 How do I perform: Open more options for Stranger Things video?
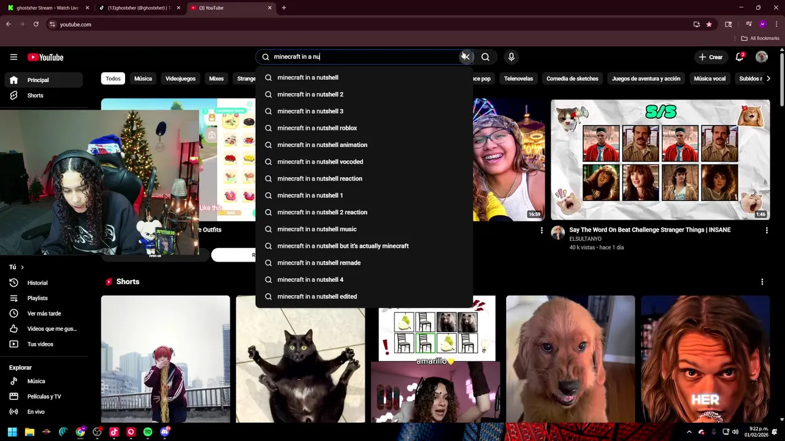767,230
